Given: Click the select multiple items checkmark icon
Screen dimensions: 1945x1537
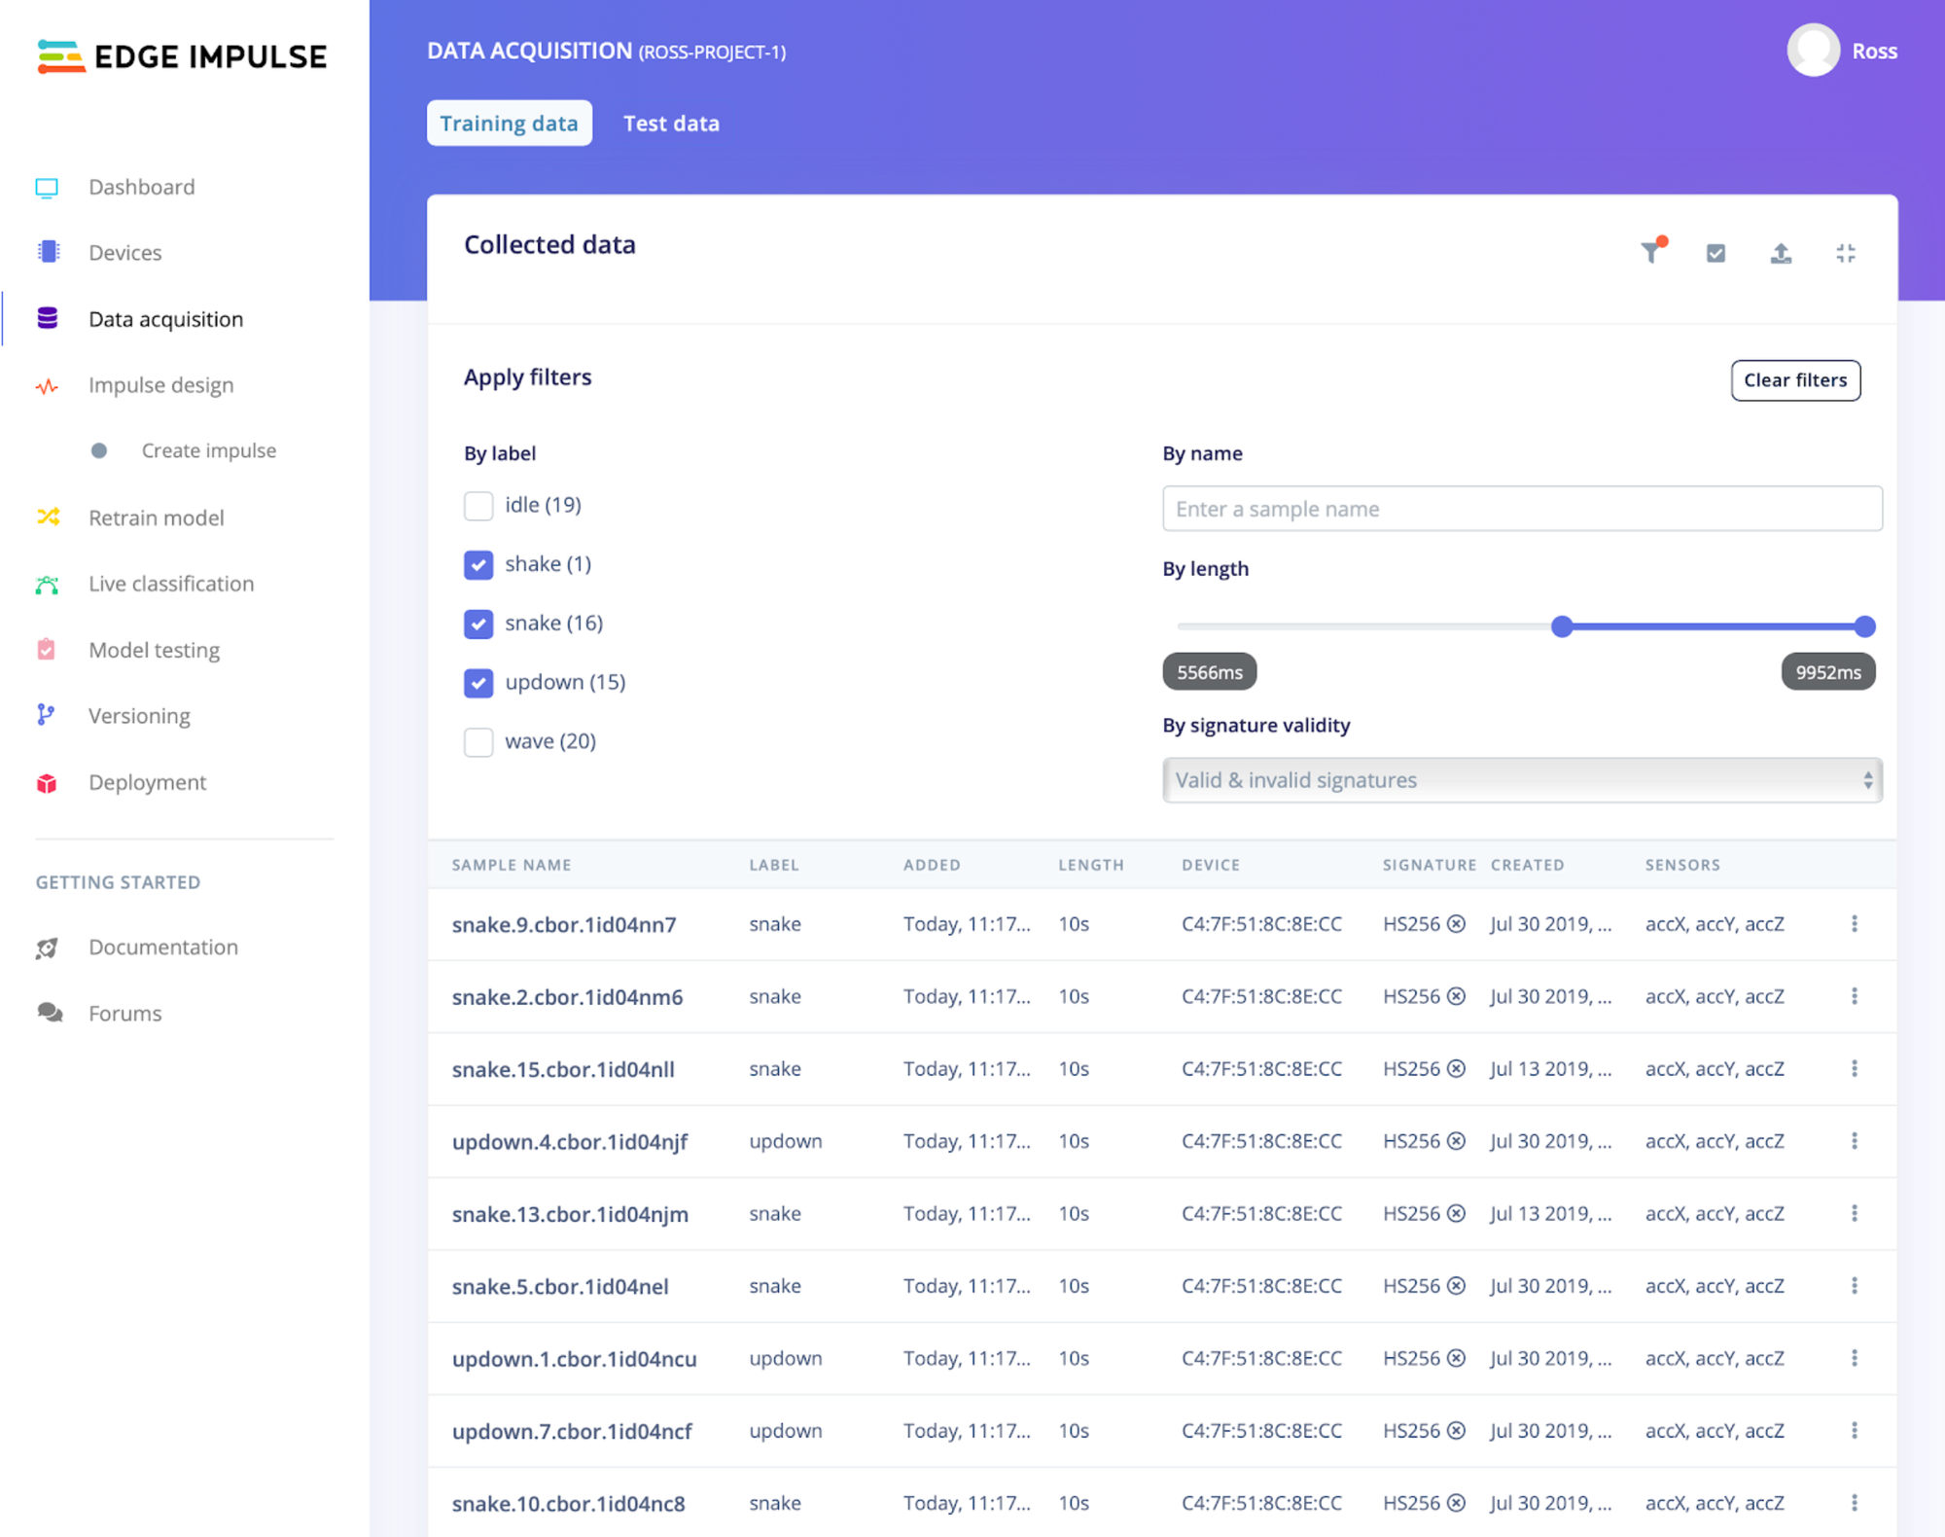Looking at the screenshot, I should [1715, 253].
